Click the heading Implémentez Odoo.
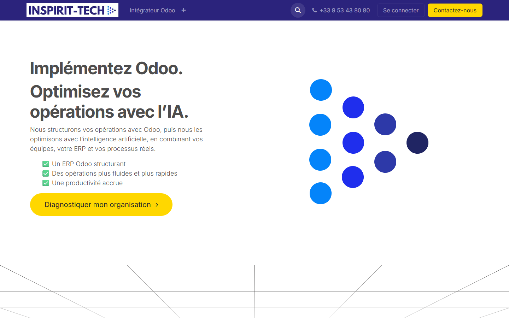Image resolution: width=509 pixels, height=318 pixels. click(106, 68)
